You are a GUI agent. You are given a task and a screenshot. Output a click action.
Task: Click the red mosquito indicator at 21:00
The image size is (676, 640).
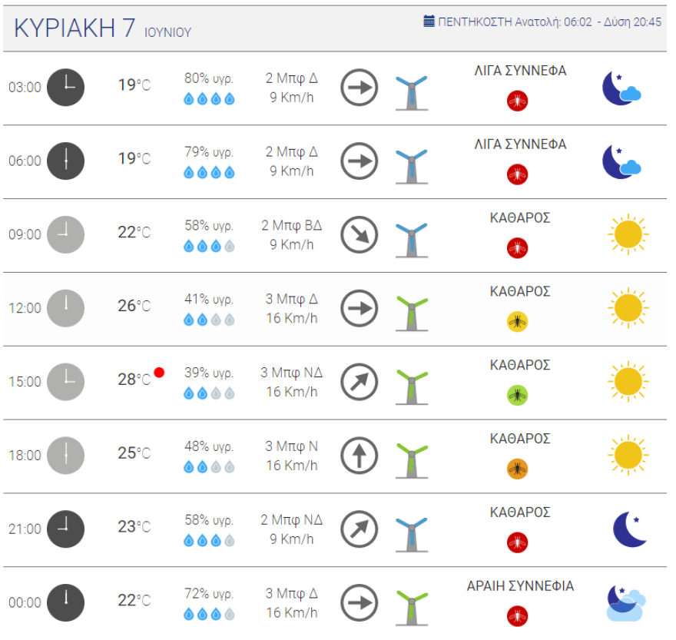click(518, 542)
